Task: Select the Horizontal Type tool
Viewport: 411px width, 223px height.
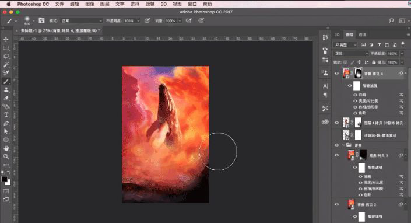Action: [6, 115]
